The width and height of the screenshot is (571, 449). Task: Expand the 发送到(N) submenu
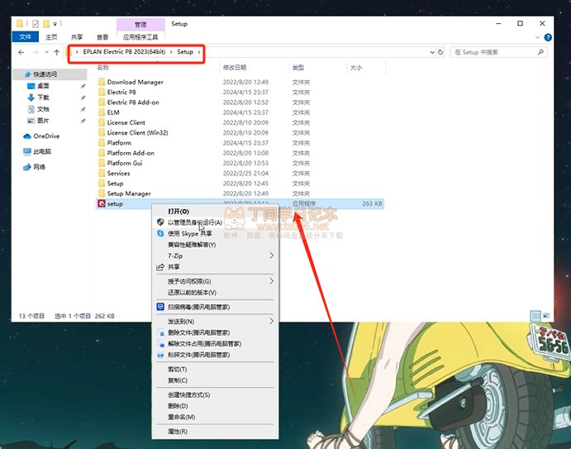point(271,321)
